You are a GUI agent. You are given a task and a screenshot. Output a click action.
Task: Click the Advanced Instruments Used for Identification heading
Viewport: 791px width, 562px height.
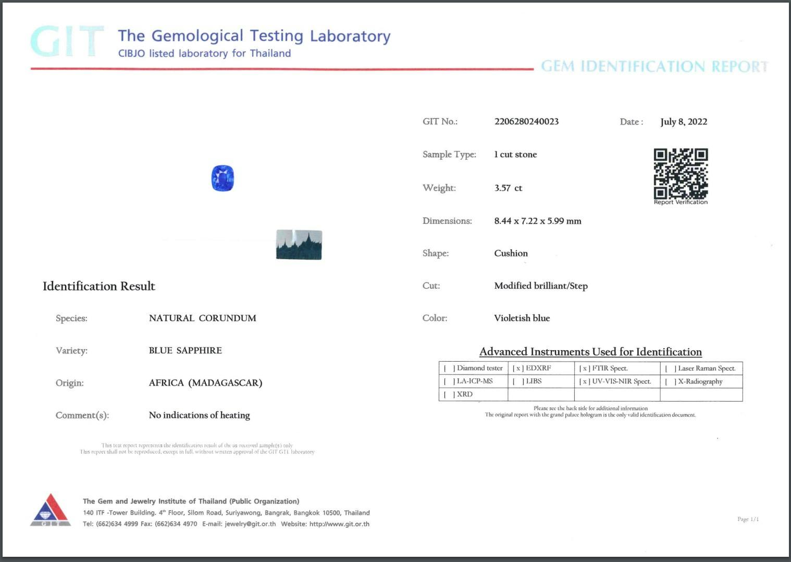590,352
